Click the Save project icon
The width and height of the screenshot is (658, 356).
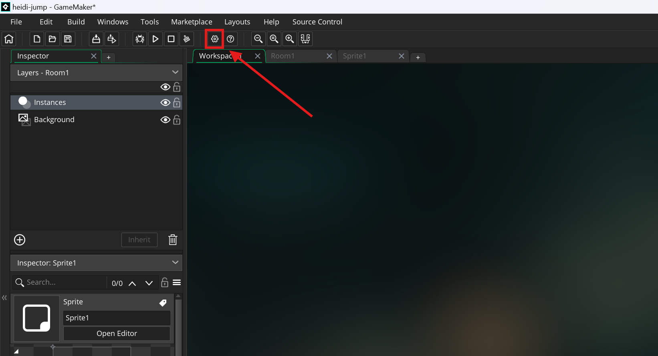pos(68,39)
